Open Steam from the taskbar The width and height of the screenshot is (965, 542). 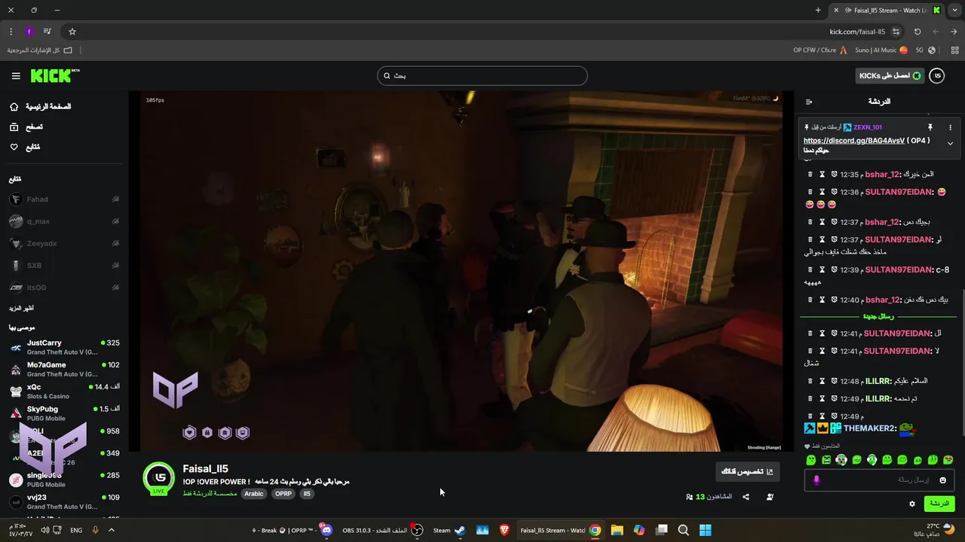coord(449,530)
